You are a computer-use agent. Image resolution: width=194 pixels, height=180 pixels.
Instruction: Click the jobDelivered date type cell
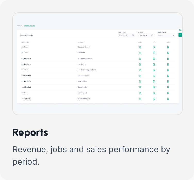click(x=26, y=99)
